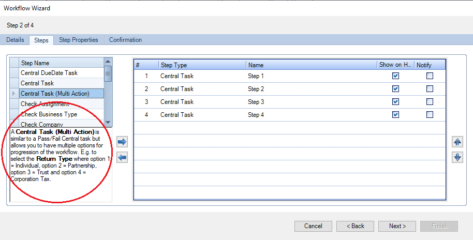Select the Step 2 name cell
This screenshot has width=473, height=240.
point(312,89)
